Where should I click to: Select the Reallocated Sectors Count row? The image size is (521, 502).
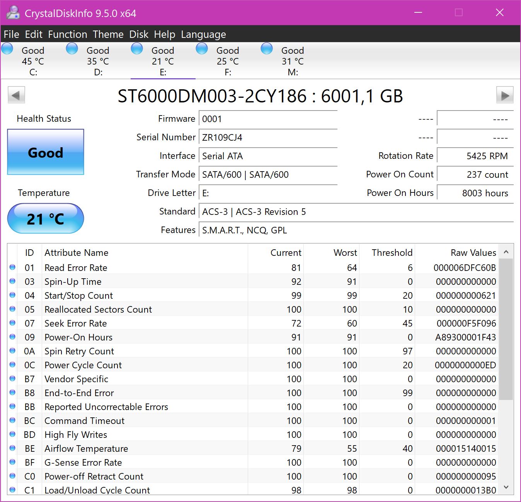98,310
